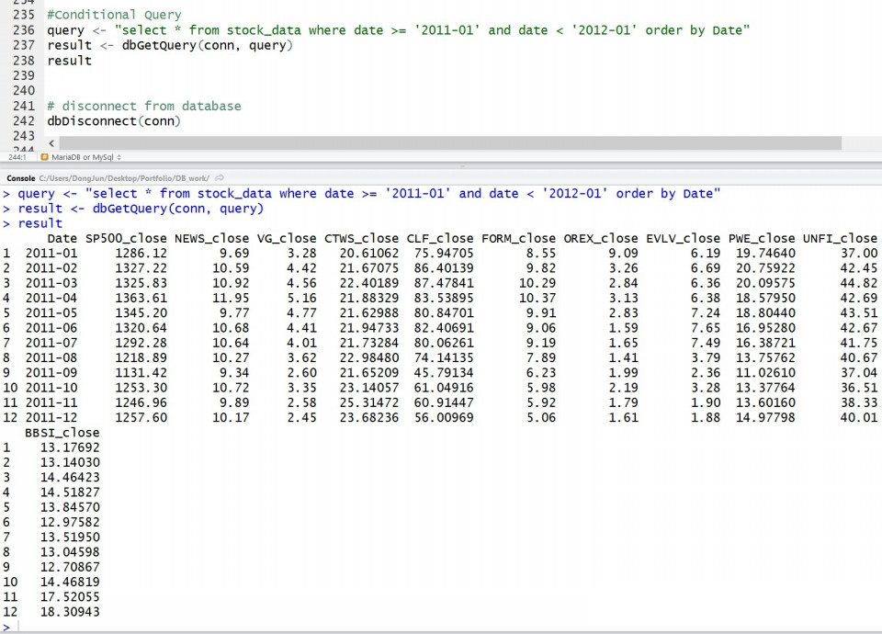Click the 'FORM_close' column header
The width and height of the screenshot is (882, 634).
tap(518, 239)
